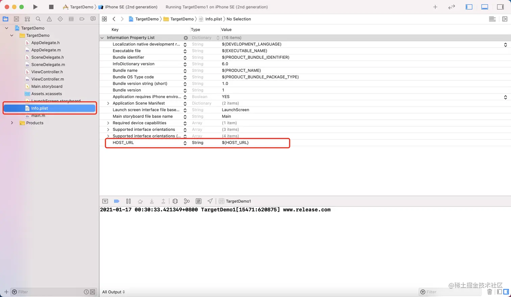Open the editor options lines menu
Image resolution: width=511 pixels, height=297 pixels.
(492, 19)
